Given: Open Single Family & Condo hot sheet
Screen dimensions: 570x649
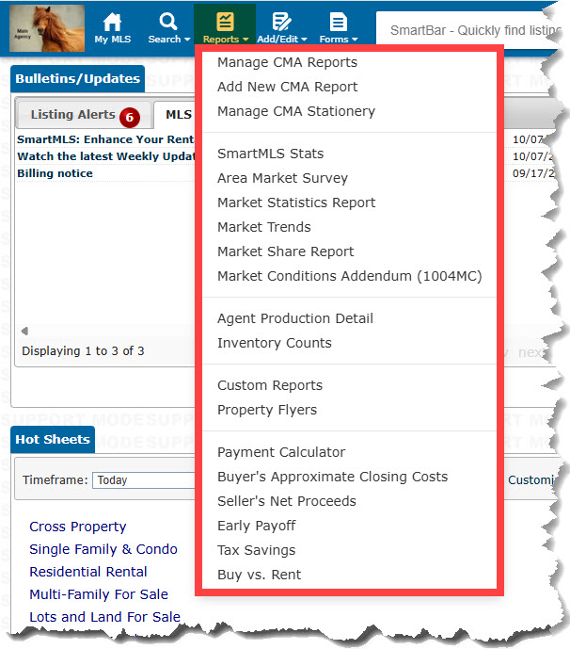Looking at the screenshot, I should click(103, 550).
